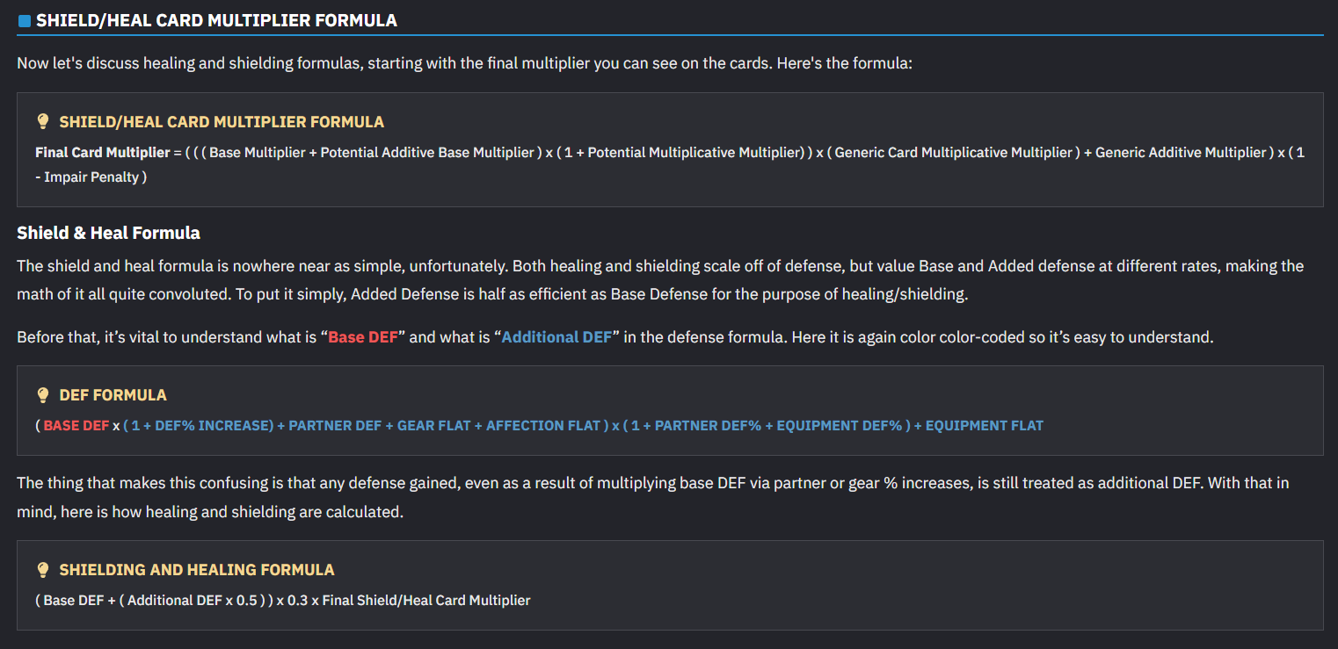This screenshot has width=1338, height=649.
Task: Click the "DEF% INCREASE" term
Action: 212,426
